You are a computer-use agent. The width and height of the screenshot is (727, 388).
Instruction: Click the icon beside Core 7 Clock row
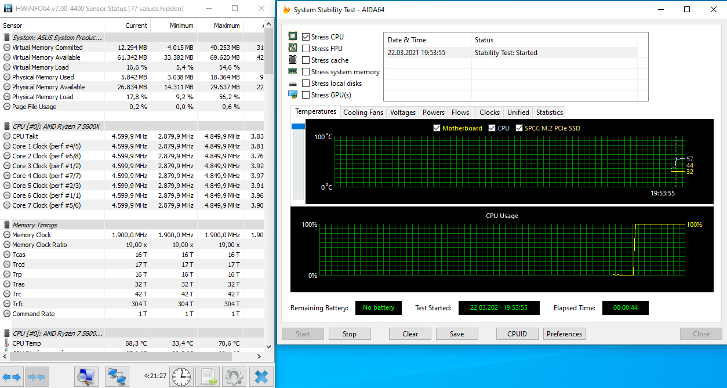6,205
